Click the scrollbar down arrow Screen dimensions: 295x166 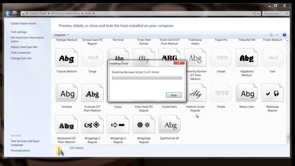point(288,142)
